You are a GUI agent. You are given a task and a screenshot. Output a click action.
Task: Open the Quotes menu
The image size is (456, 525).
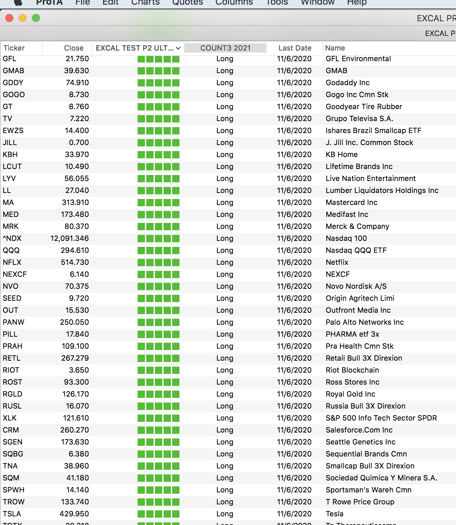point(187,3)
